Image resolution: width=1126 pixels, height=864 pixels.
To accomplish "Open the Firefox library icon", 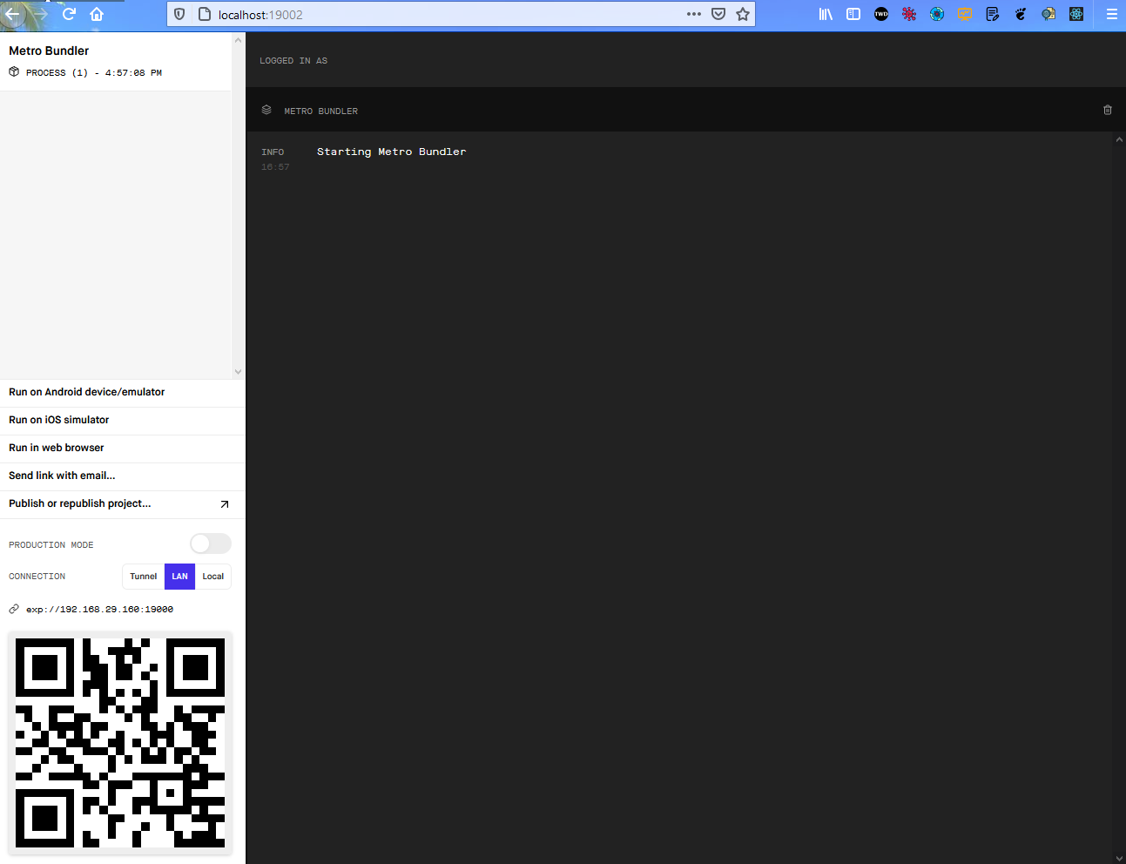I will pos(826,14).
